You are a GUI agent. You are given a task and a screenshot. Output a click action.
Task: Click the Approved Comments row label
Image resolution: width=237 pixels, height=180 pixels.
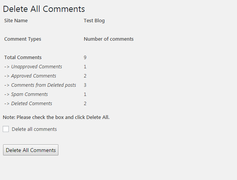point(30,76)
